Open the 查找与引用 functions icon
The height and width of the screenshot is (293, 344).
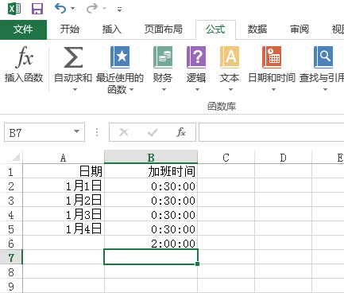323,57
